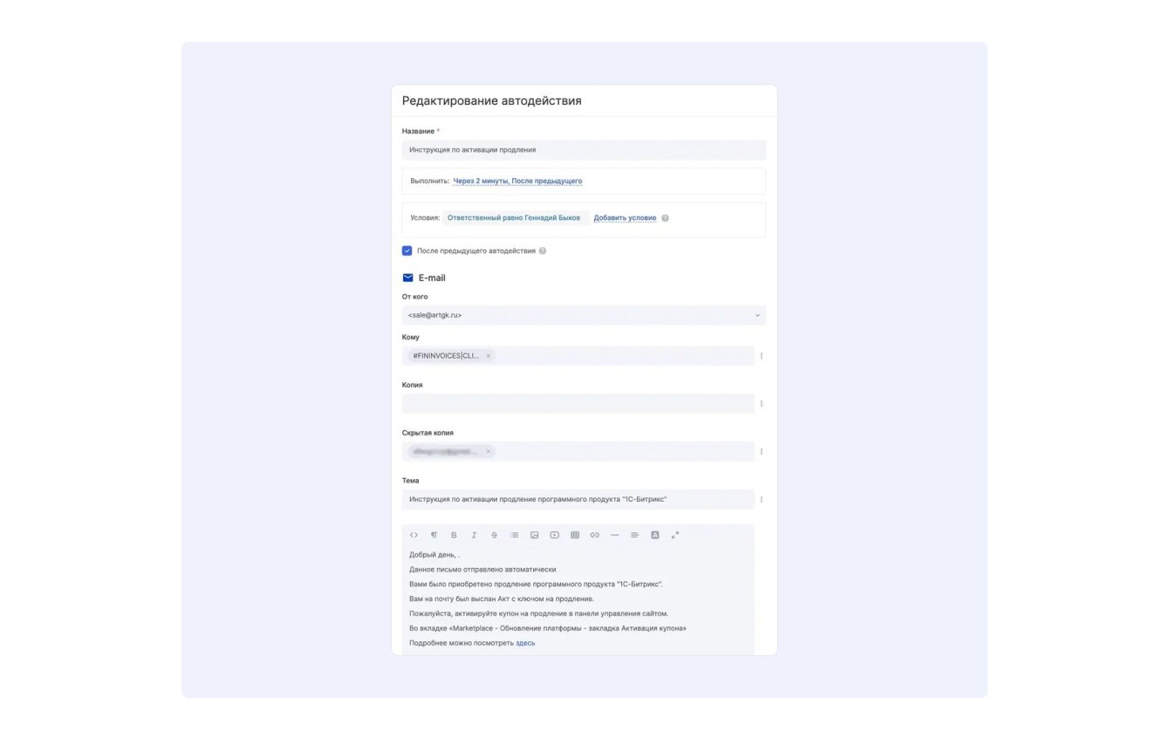Toggle HTML source code view in editor
Viewport: 1169px width, 740px height.
(414, 535)
